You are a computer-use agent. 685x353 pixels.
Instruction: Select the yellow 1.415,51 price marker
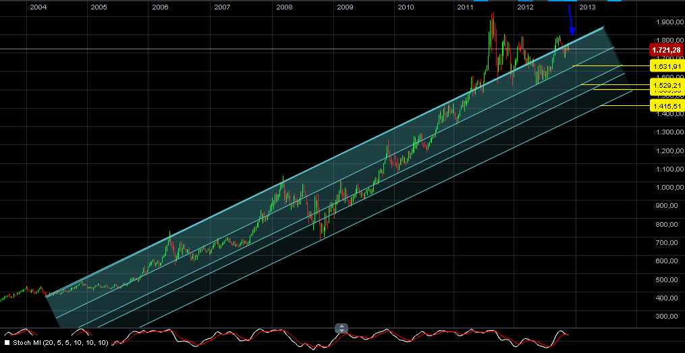[665, 106]
